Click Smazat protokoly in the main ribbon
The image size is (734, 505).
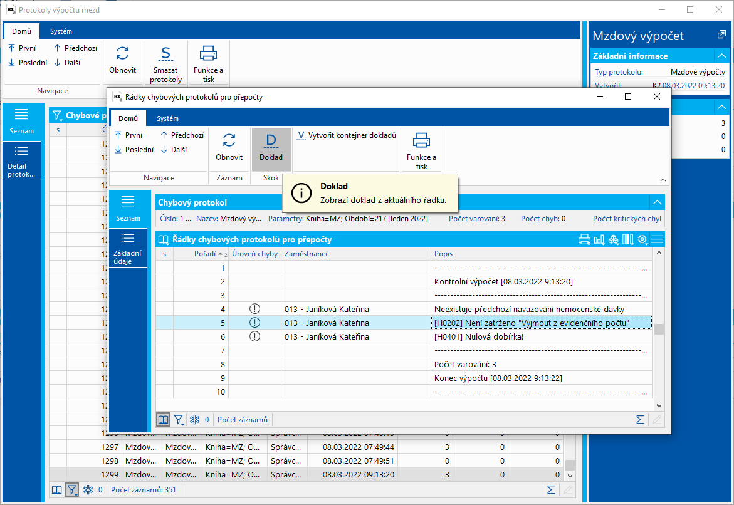click(166, 64)
